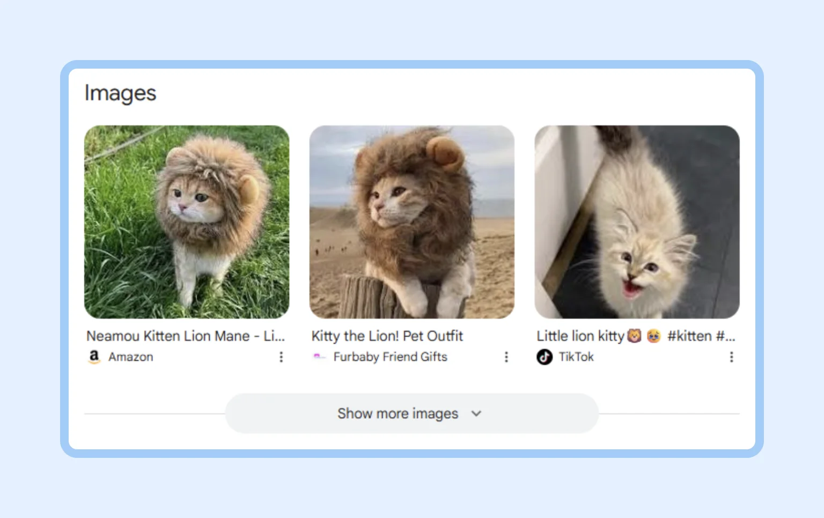Open the Kitty the Lion! Pet Outfit link
The image size is (824, 518).
click(x=387, y=336)
